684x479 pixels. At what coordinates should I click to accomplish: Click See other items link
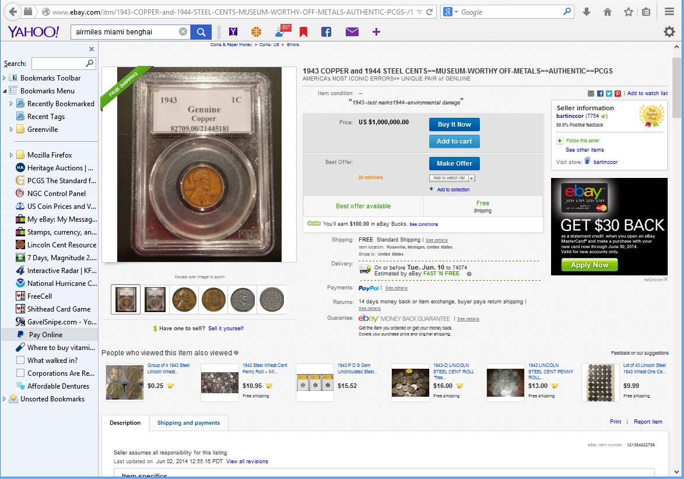[584, 150]
